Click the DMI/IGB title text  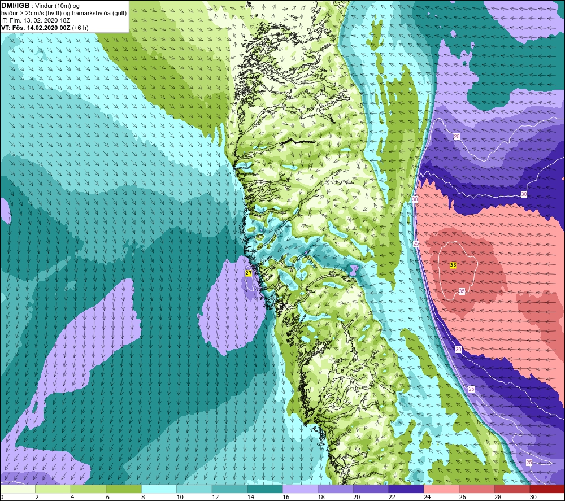(x=15, y=6)
